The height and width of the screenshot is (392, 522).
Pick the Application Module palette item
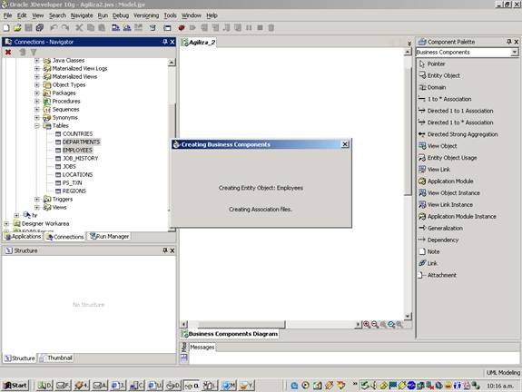click(446, 181)
